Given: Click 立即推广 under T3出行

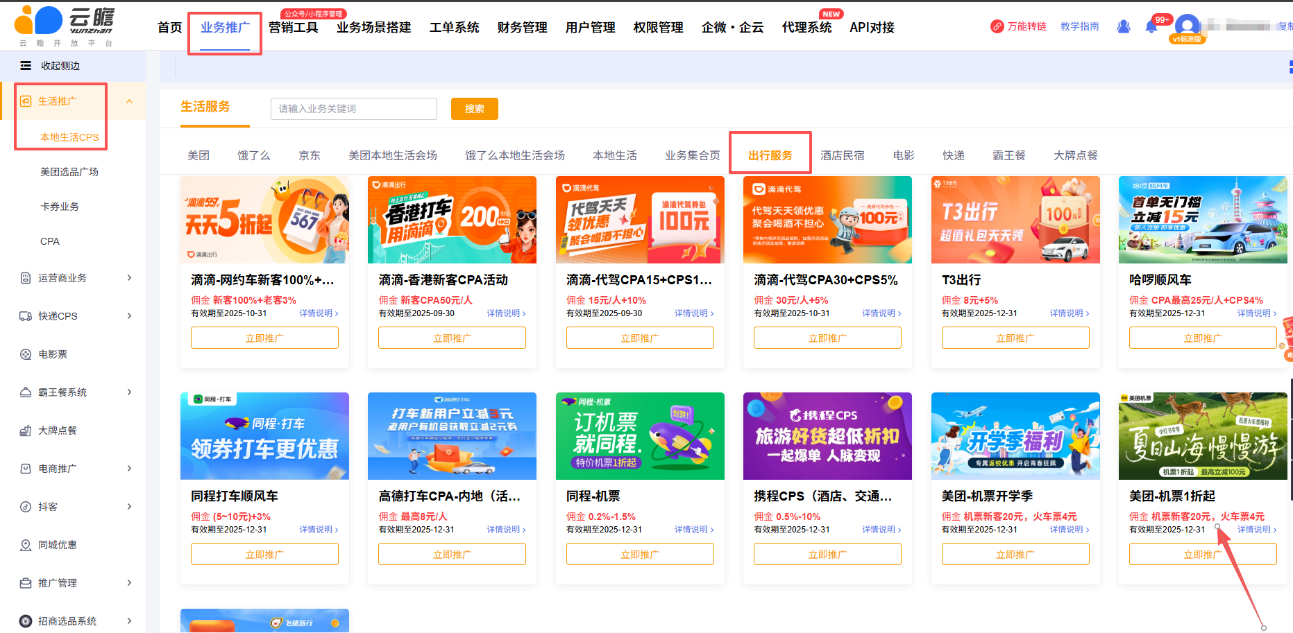Looking at the screenshot, I should click(x=1015, y=338).
